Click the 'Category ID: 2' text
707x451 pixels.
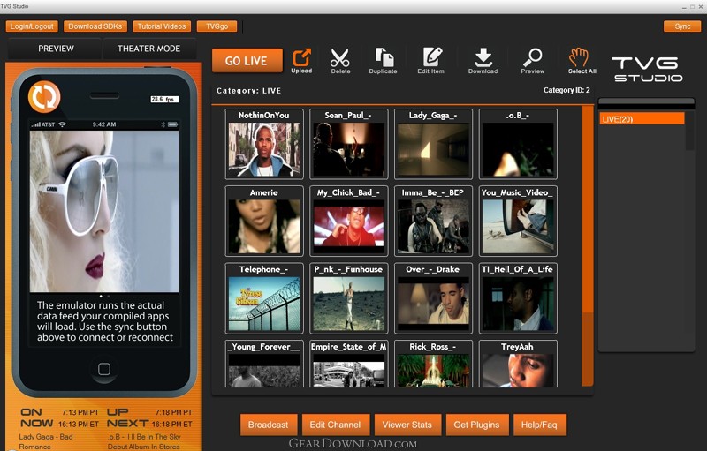566,90
